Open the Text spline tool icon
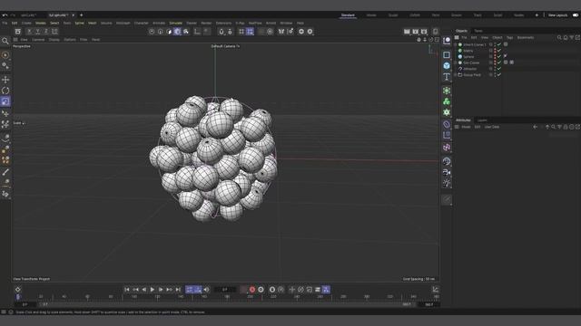Screen dimensions: 581x326 coord(447,77)
